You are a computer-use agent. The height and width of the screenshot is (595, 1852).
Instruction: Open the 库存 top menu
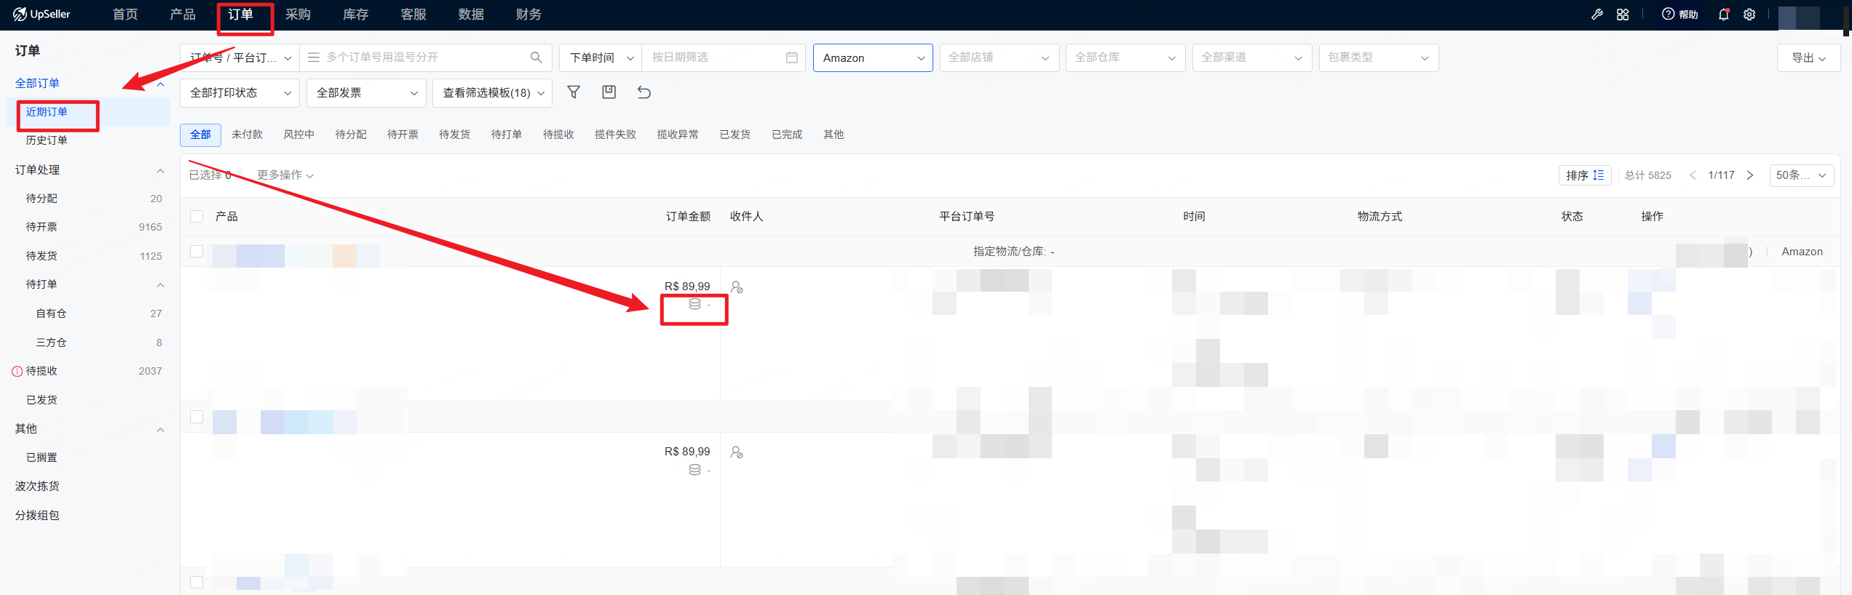click(356, 15)
